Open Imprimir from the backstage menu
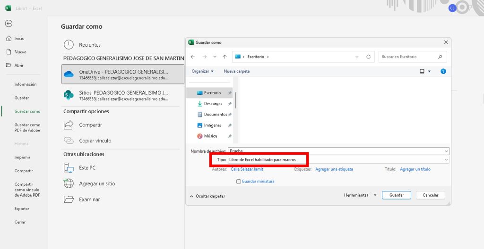Viewport: 484px width, 249px height. coord(22,158)
